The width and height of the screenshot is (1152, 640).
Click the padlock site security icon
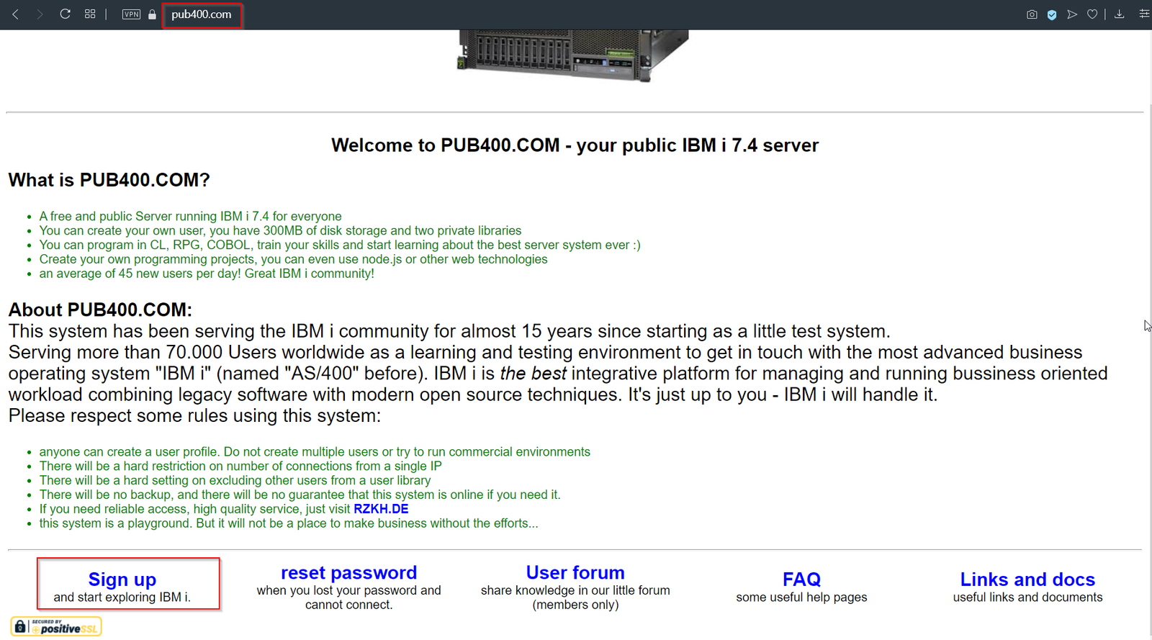tap(152, 14)
